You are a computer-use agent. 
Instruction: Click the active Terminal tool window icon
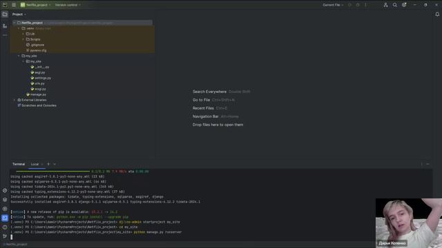[5, 218]
